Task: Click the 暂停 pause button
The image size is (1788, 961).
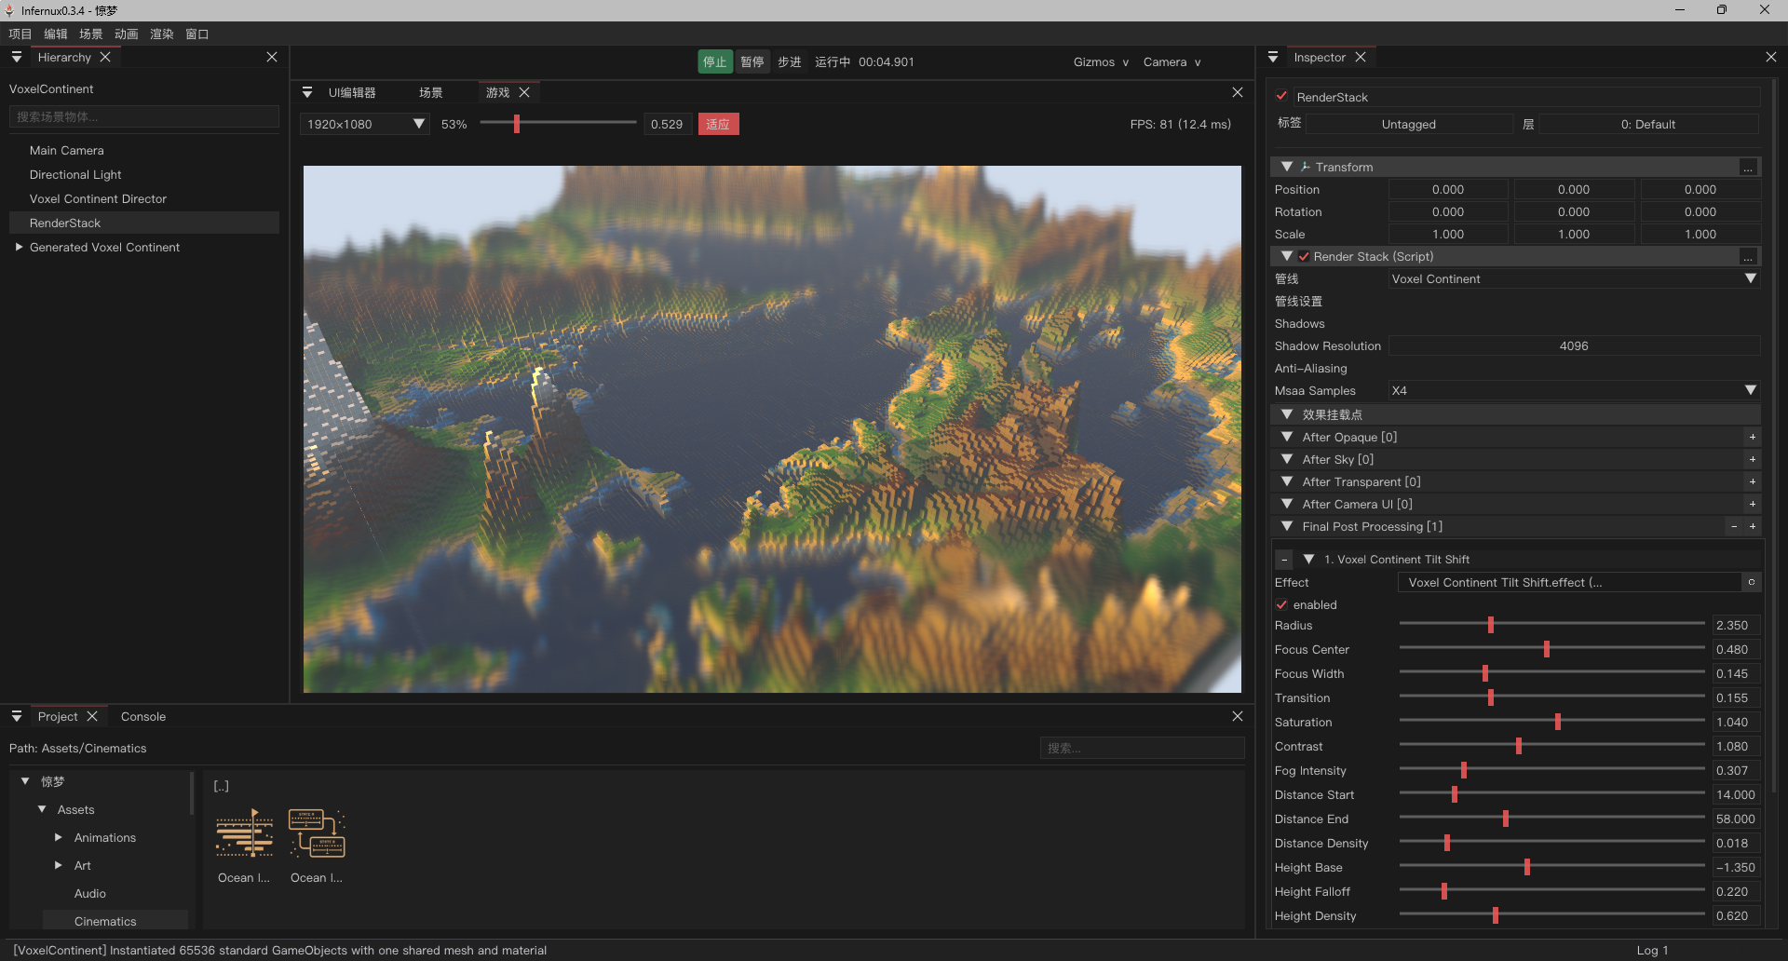Action: pos(752,62)
